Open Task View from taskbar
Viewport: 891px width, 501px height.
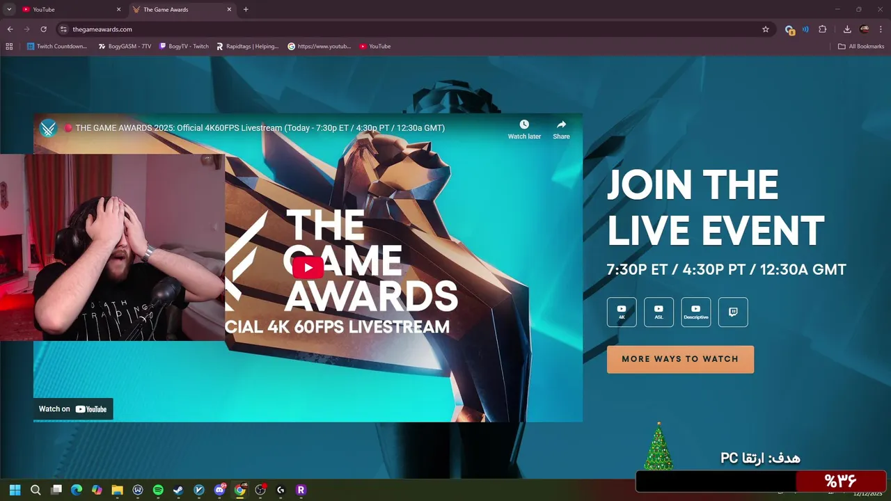[56, 490]
